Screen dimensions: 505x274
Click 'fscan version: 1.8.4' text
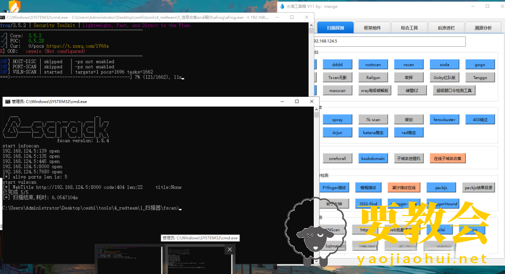click(x=83, y=141)
